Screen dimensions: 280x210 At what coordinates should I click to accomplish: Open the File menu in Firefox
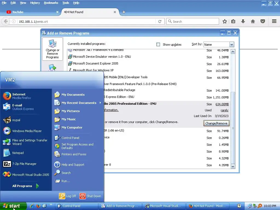click(x=4, y=3)
